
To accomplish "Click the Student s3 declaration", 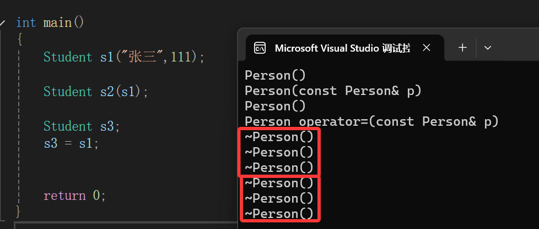I will click(x=82, y=126).
